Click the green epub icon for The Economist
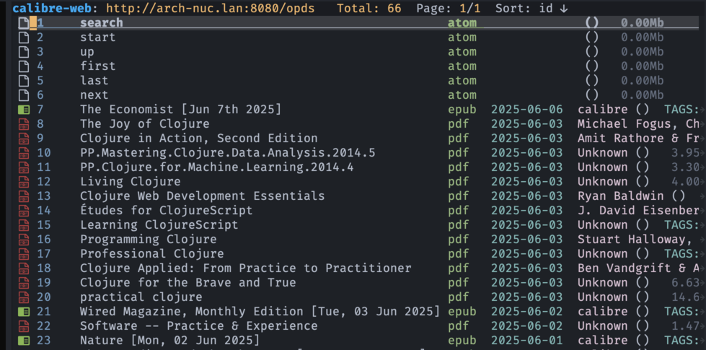 pyautogui.click(x=24, y=110)
